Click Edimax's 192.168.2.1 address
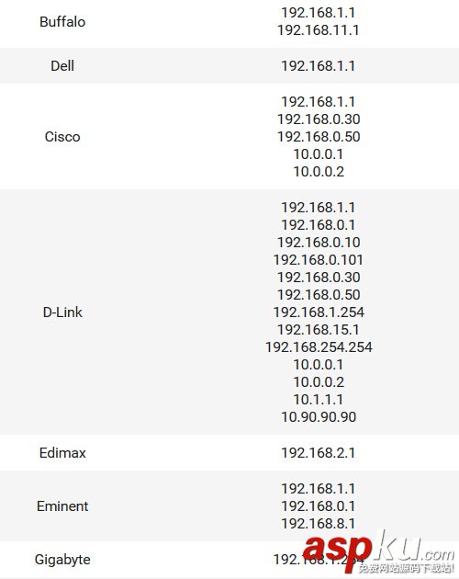The image size is (459, 579). tap(319, 453)
